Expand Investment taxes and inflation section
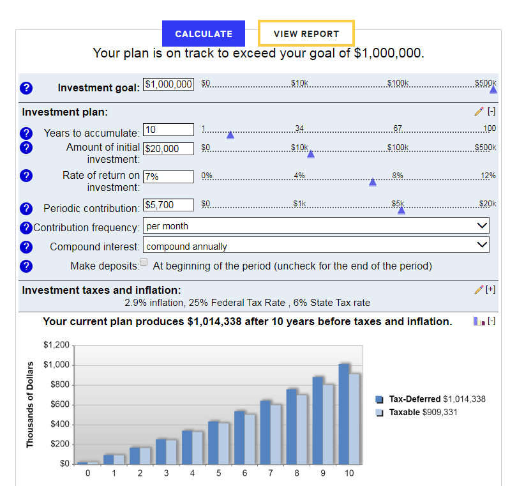The width and height of the screenshot is (517, 486). [x=491, y=290]
